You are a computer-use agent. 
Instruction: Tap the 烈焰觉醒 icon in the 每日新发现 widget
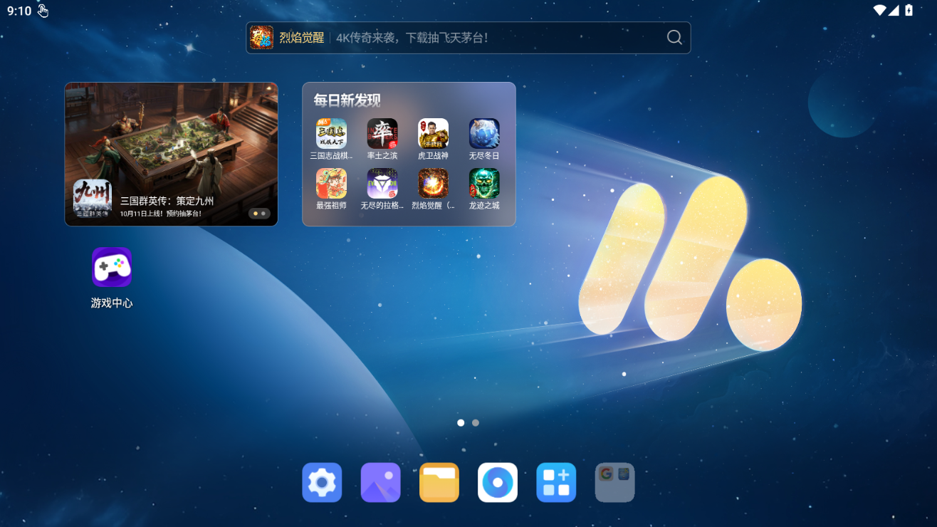coord(433,184)
